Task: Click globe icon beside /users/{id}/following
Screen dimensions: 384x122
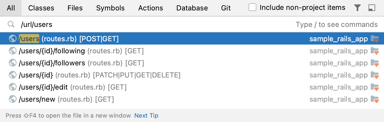Action: tap(12, 51)
